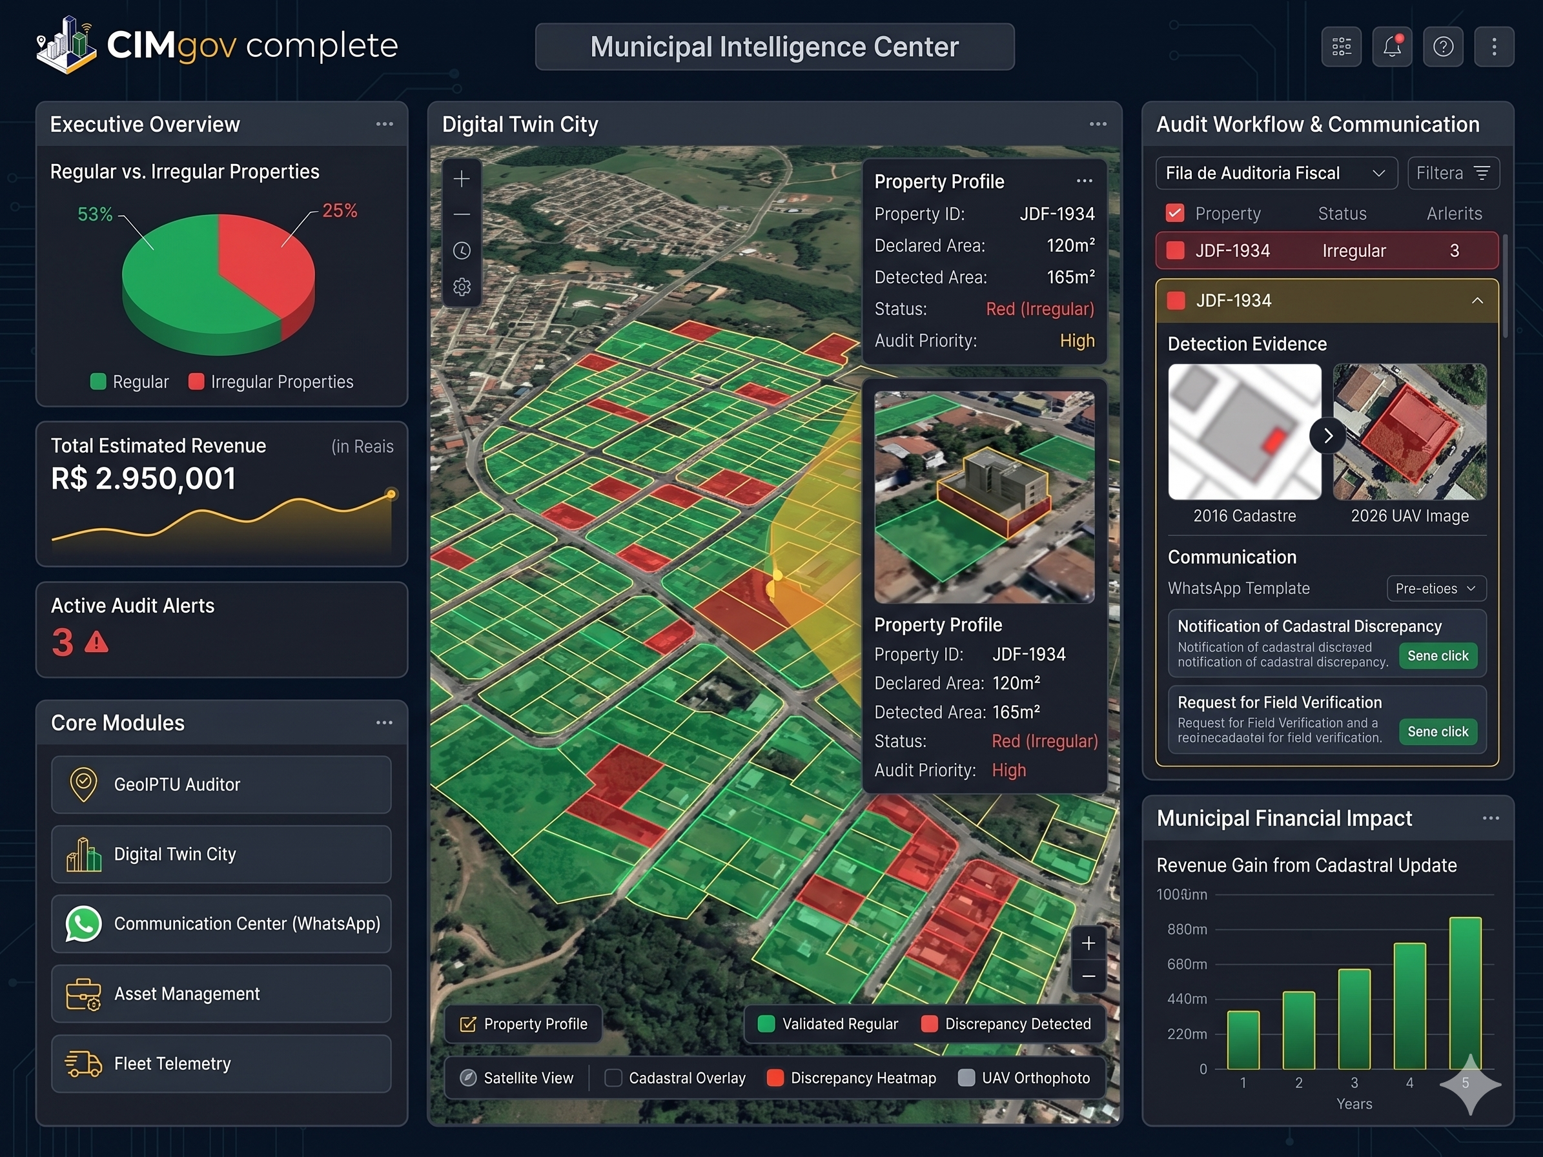Click the next arrow between evidence images
This screenshot has height=1157, width=1543.
[x=1327, y=436]
